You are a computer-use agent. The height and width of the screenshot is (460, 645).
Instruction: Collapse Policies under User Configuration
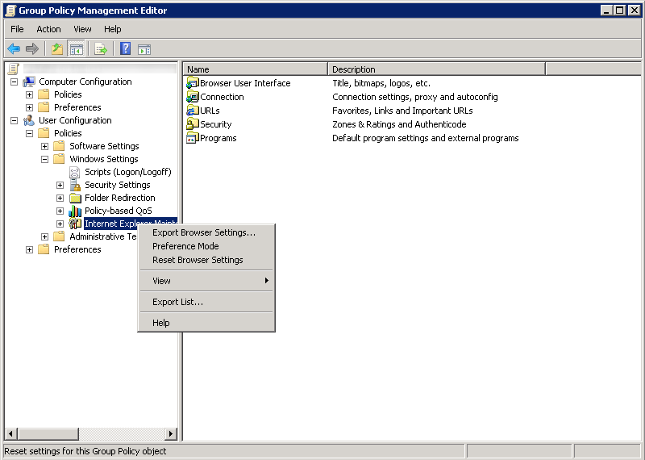[x=29, y=133]
